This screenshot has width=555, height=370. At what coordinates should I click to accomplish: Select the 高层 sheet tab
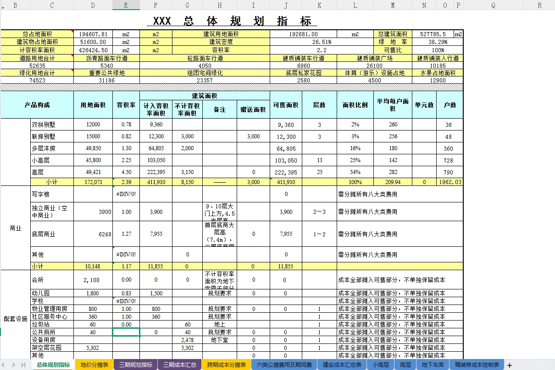click(405, 365)
